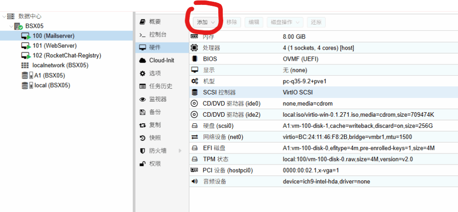The height and width of the screenshot is (212, 458).
Task: Select the 硬盘 (scsi0) row
Action: (x=323, y=126)
